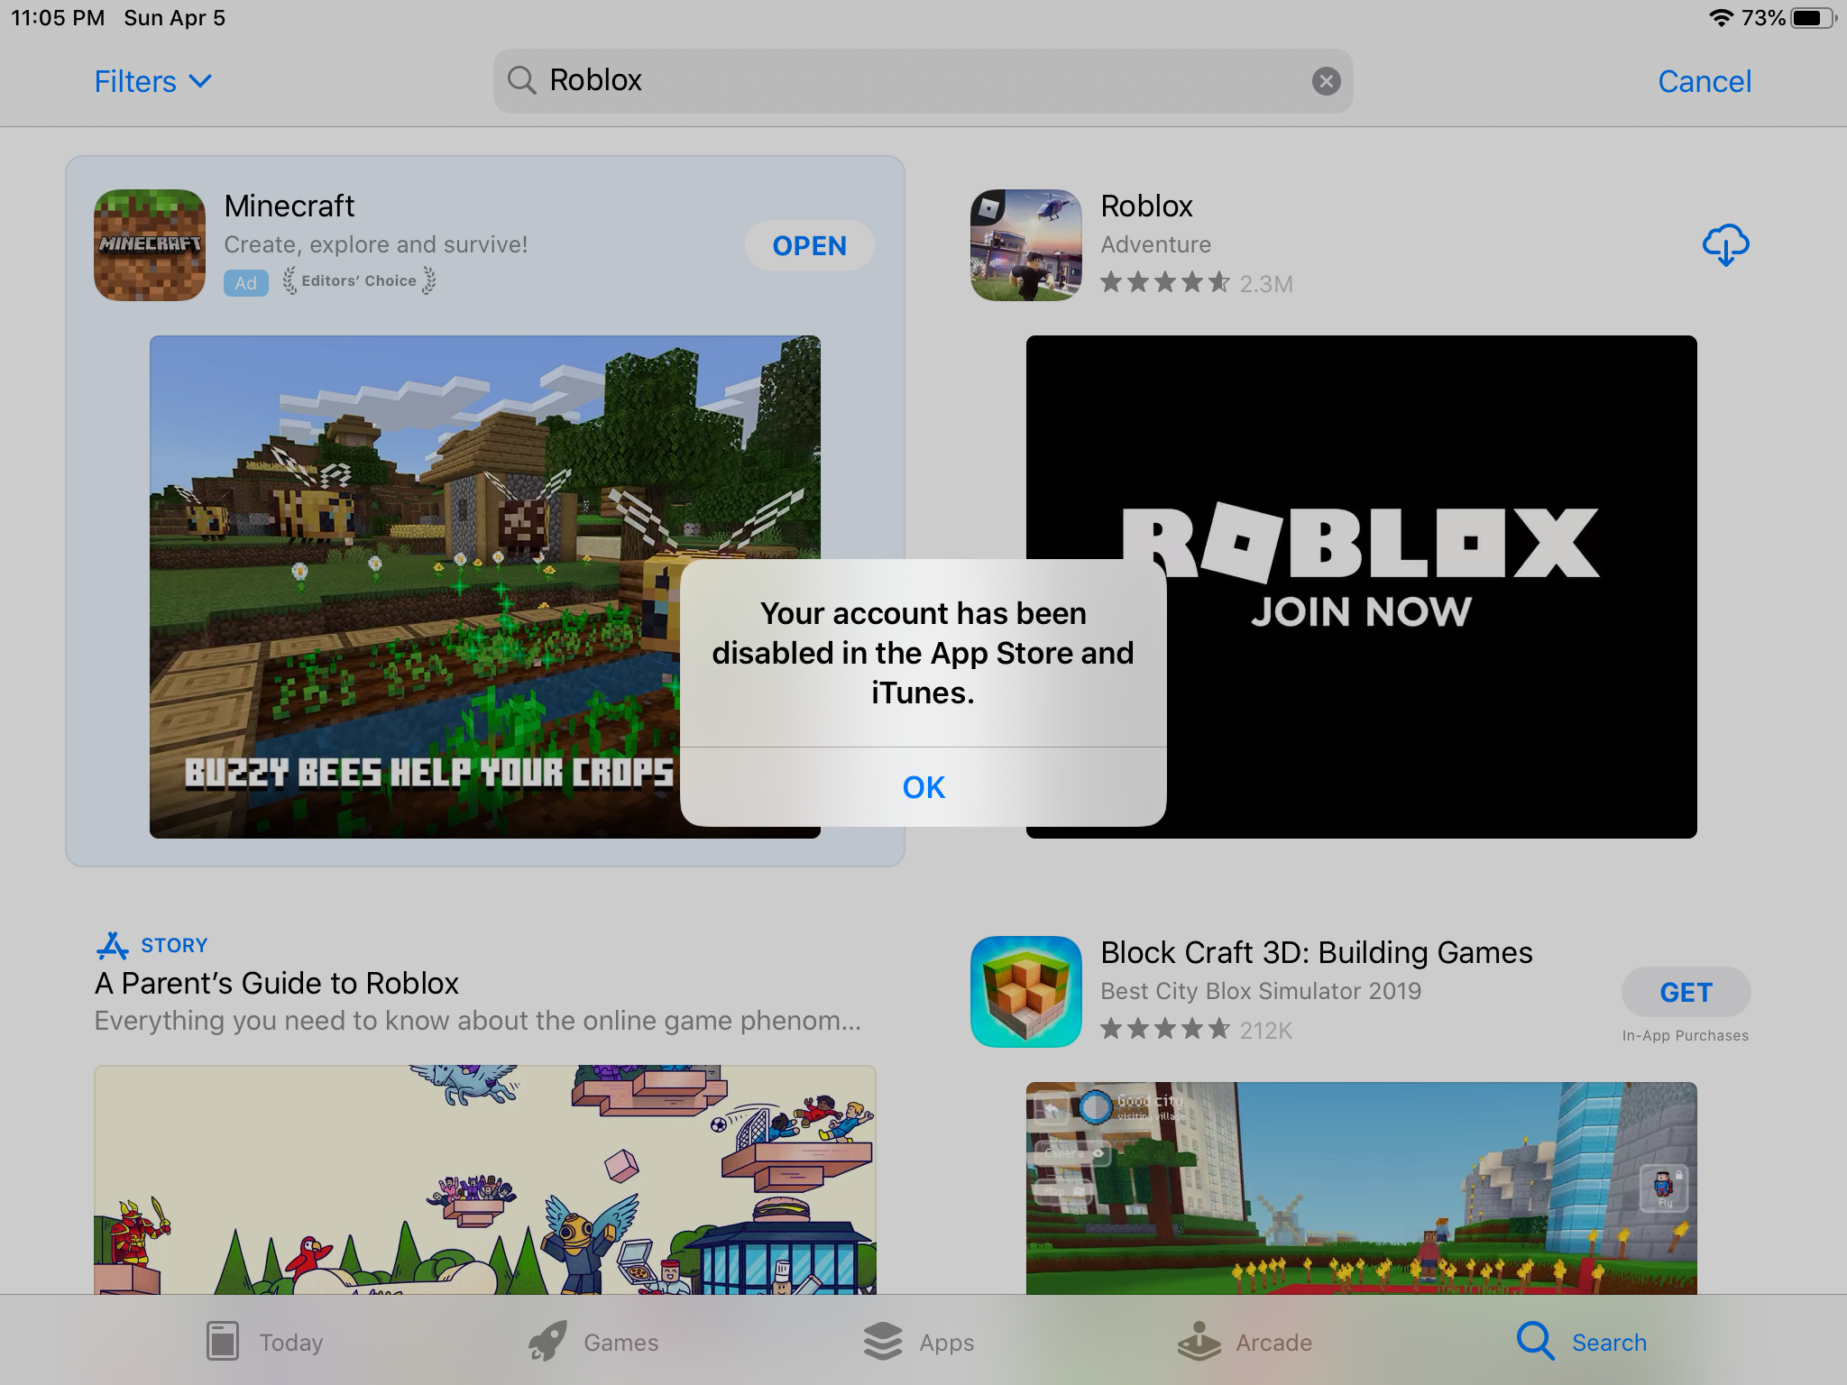Clear the Roblox search text
Screen dimensions: 1847x1385
pos(1325,81)
